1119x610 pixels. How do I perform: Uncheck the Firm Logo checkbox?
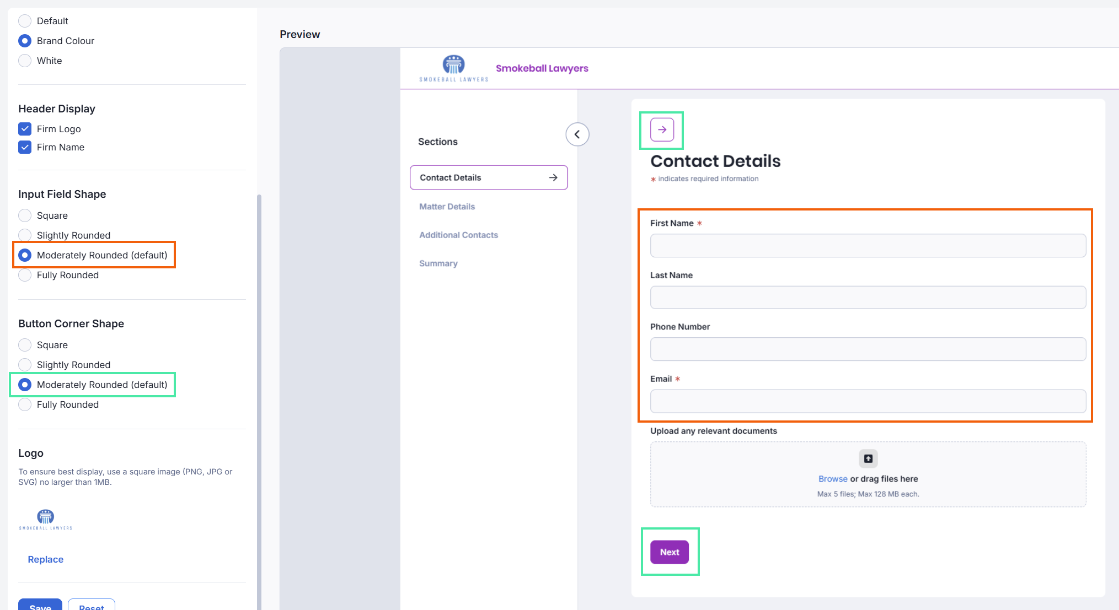click(25, 129)
